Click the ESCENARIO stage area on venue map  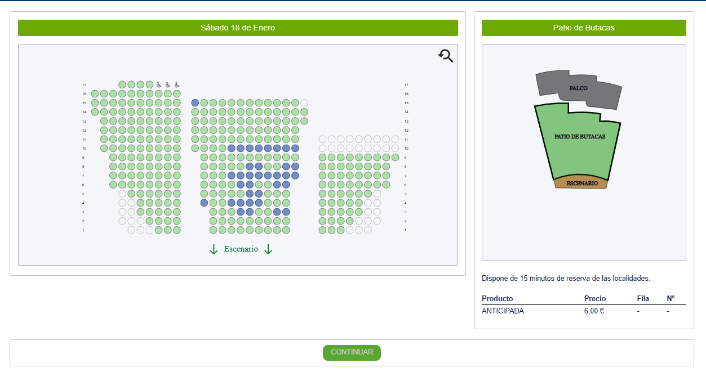point(581,183)
